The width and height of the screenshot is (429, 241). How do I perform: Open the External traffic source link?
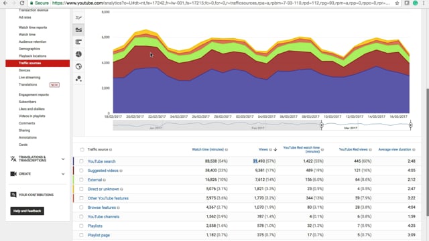95,180
